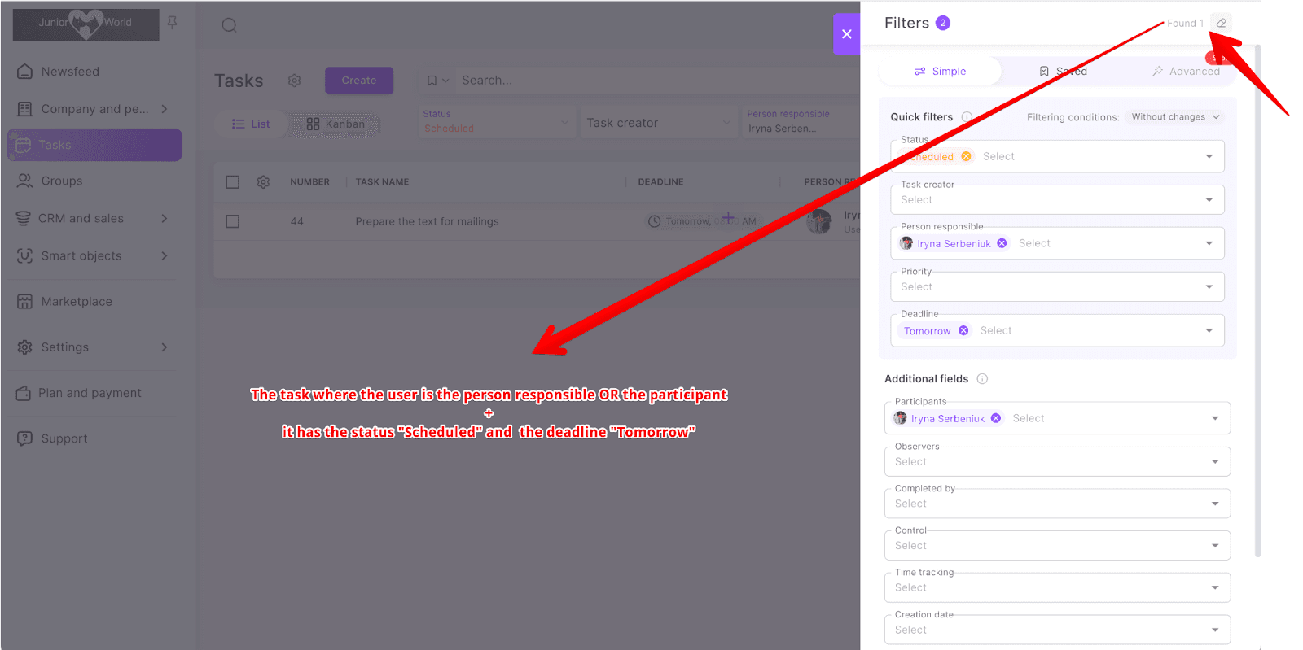Switch to Kanban view
This screenshot has width=1303, height=650.
pos(336,124)
